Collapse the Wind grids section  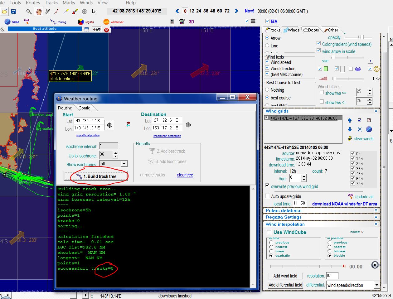pos(376,111)
